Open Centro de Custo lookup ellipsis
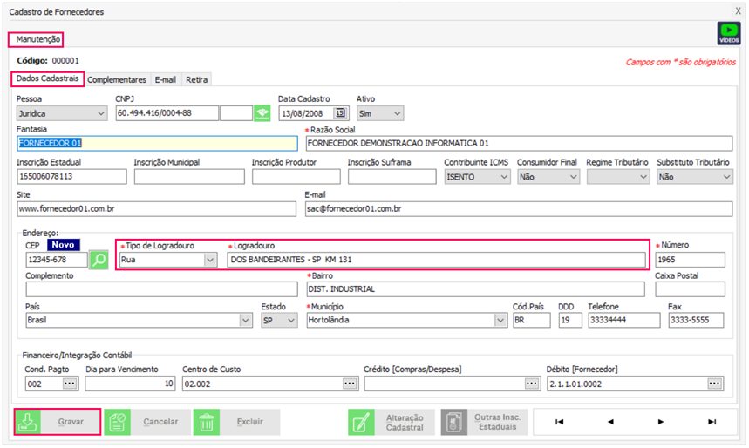 [x=350, y=383]
